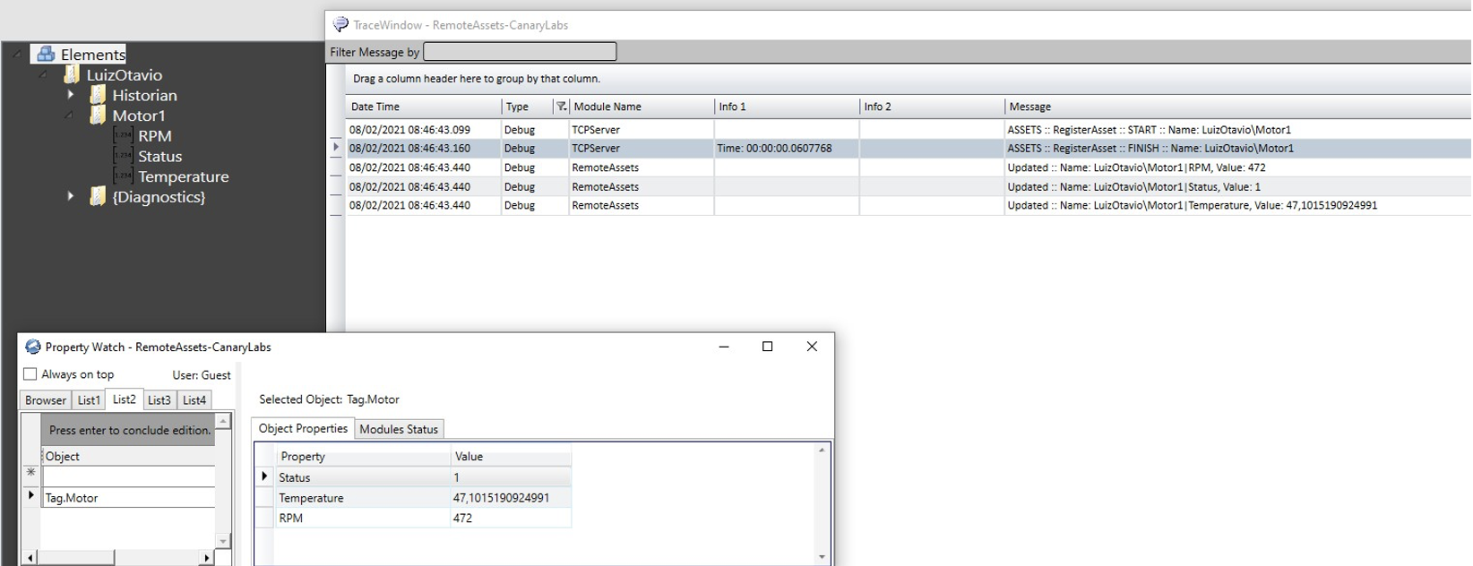Switch to the Browser tab

tap(46, 400)
